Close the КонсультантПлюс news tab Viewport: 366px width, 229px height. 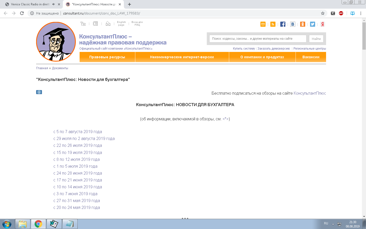pos(120,4)
